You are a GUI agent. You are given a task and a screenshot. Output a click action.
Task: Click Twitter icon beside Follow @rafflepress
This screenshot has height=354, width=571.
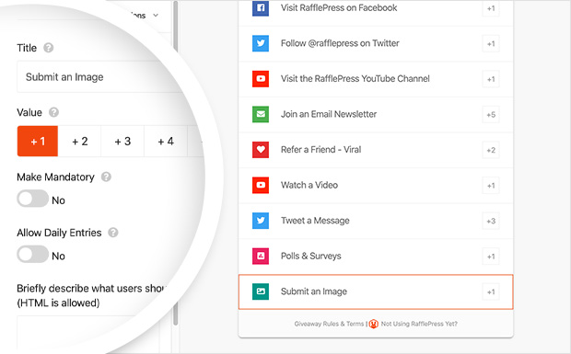point(261,43)
